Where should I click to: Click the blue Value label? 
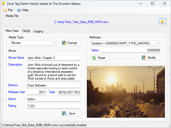pyautogui.click(x=95, y=50)
